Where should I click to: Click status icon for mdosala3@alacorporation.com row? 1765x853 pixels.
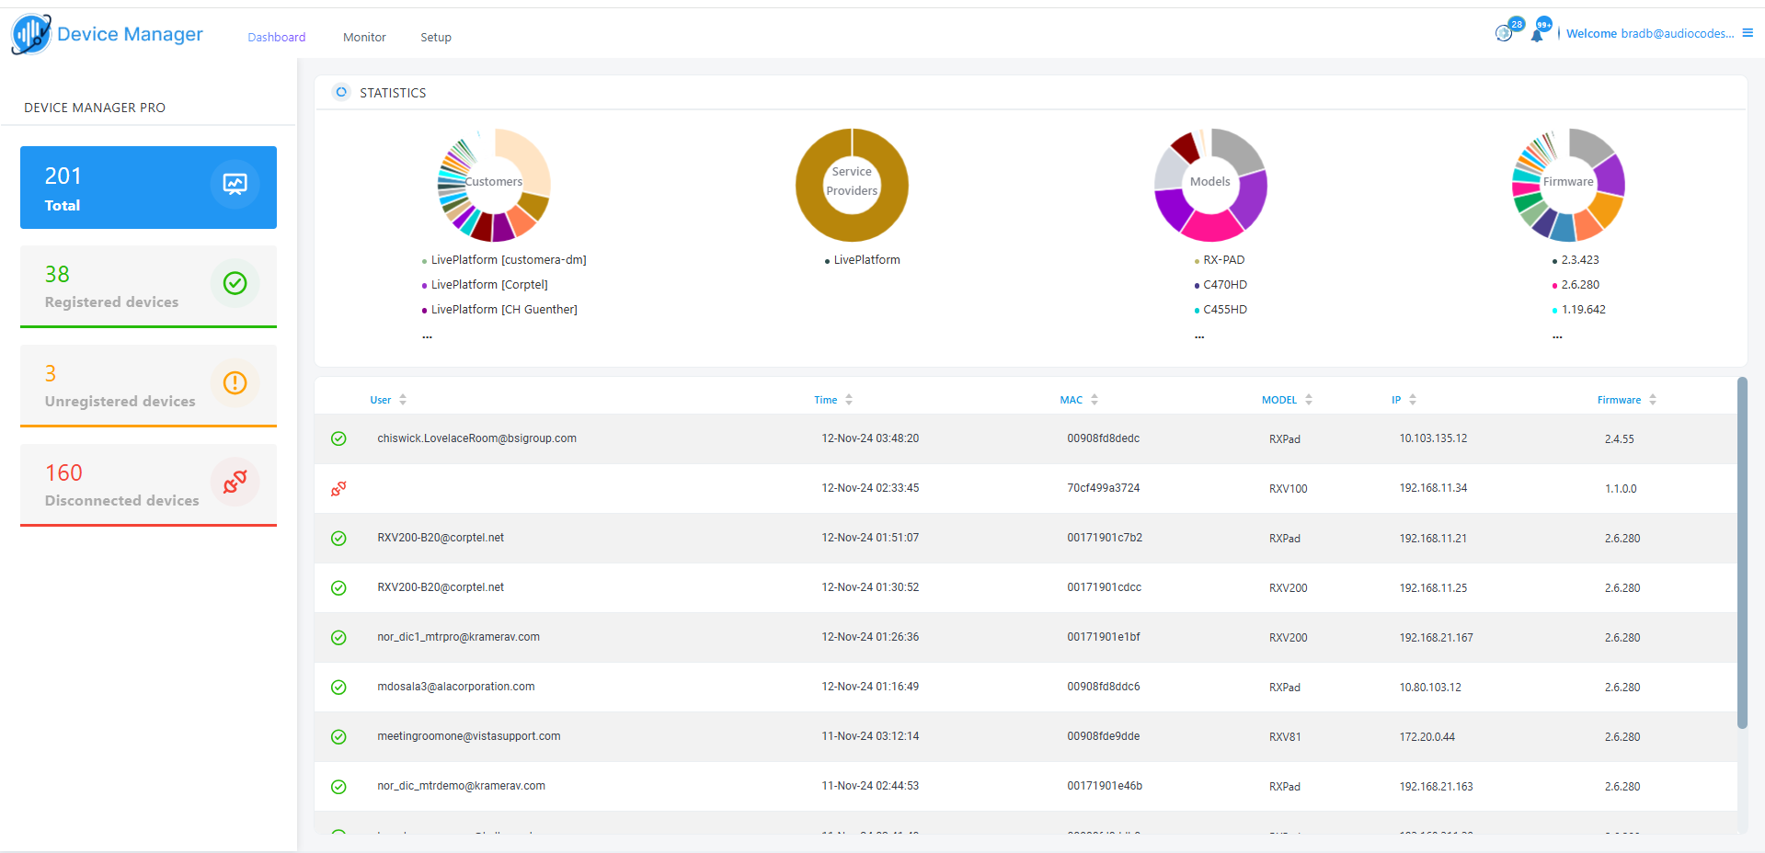(x=338, y=687)
